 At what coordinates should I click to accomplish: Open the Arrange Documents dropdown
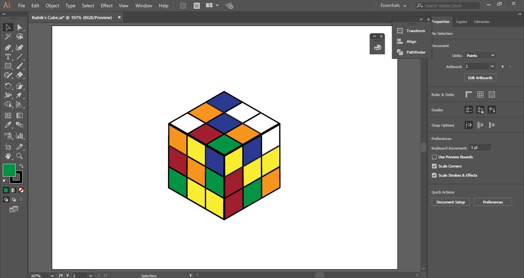coord(212,6)
